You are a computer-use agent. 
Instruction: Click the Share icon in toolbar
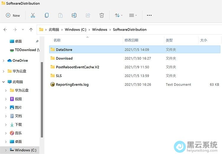[88, 15]
